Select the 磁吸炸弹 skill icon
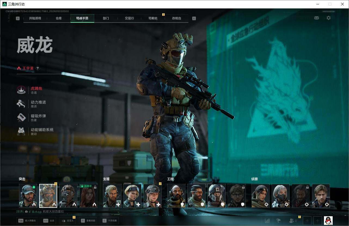Viewport: 349px width, 226px height. pyautogui.click(x=21, y=118)
